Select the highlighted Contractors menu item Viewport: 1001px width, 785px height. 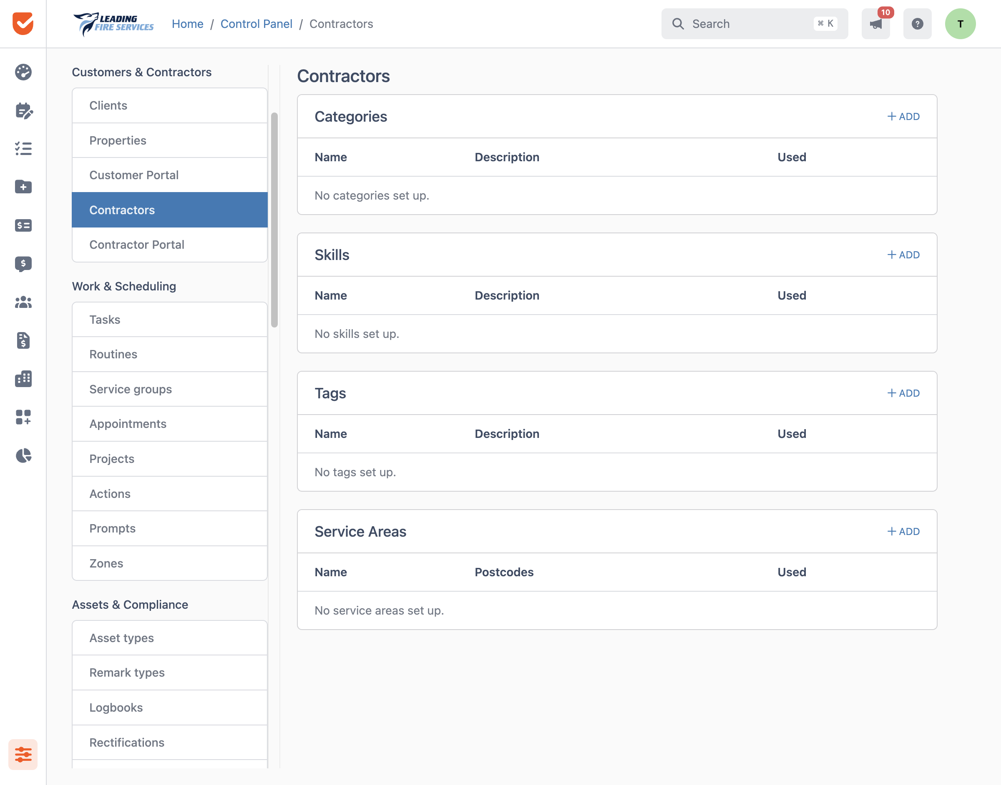(170, 210)
